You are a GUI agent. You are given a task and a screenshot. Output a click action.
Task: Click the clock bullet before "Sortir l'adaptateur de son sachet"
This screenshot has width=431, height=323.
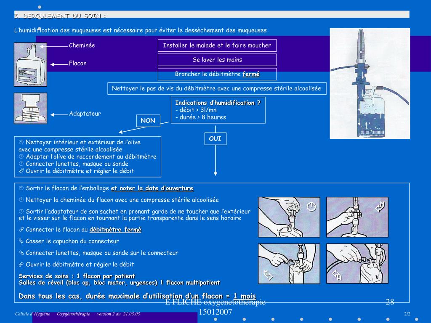tap(21, 211)
